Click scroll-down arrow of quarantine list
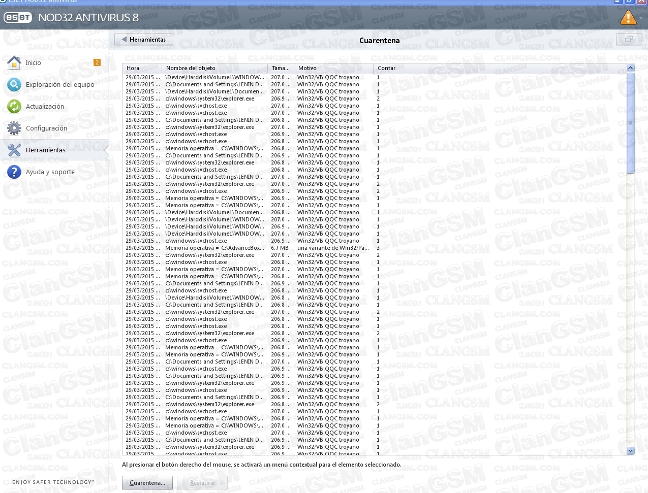 [631, 450]
